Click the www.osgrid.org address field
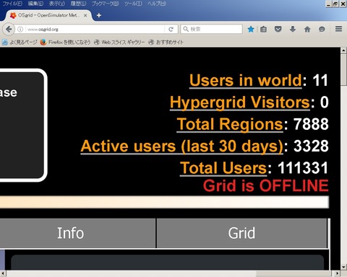 [95, 30]
